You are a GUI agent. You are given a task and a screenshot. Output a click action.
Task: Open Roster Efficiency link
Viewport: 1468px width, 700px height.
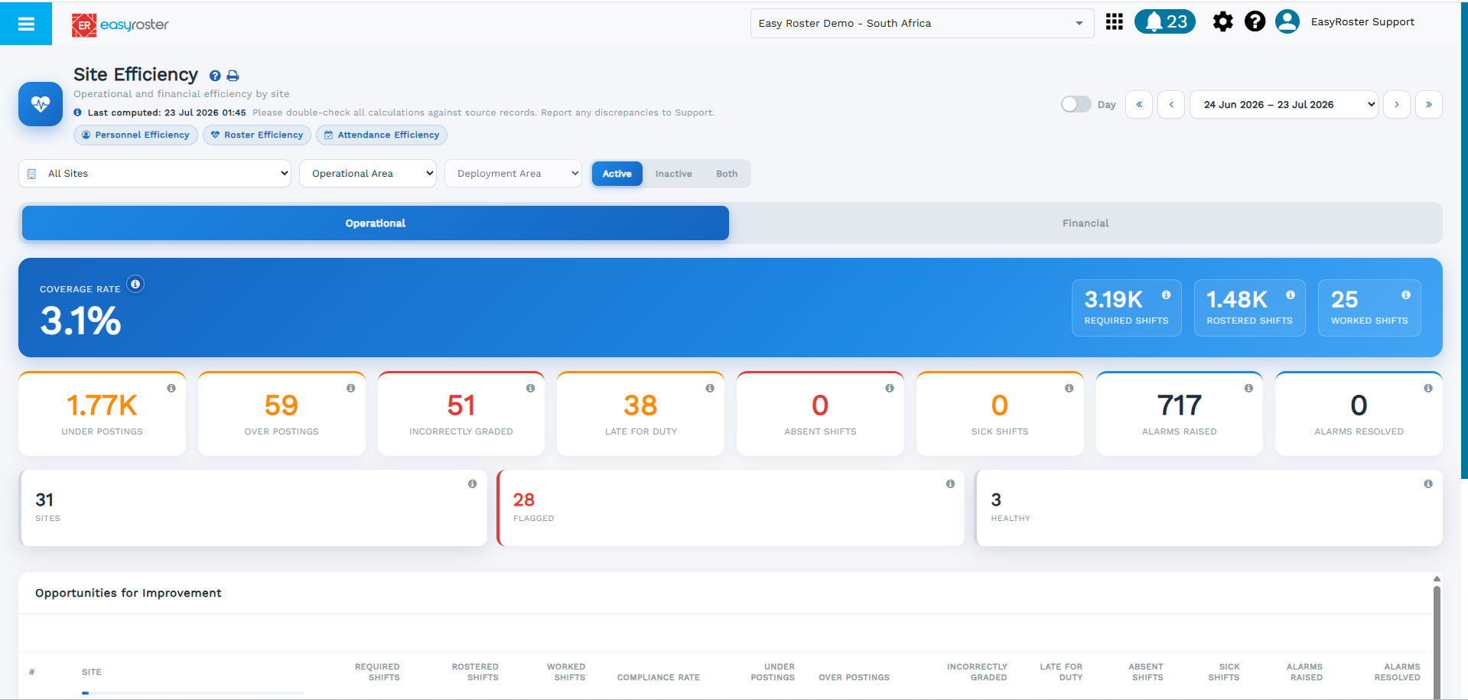257,135
